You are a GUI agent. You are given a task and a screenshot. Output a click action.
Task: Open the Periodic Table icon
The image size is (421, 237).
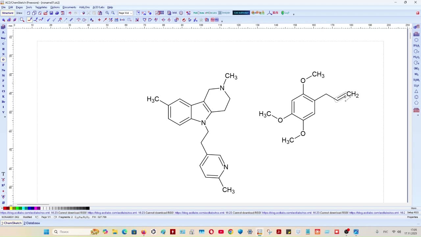(3, 27)
